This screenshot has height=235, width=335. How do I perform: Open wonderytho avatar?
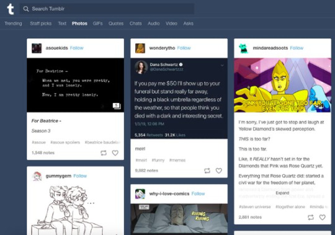[140, 48]
